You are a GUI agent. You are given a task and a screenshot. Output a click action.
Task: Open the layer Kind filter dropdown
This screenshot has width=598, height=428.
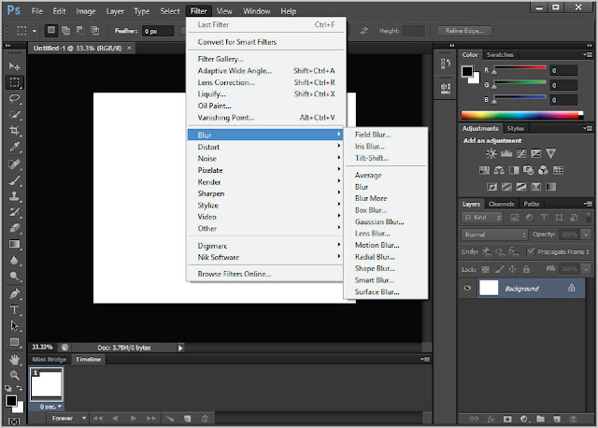[482, 218]
